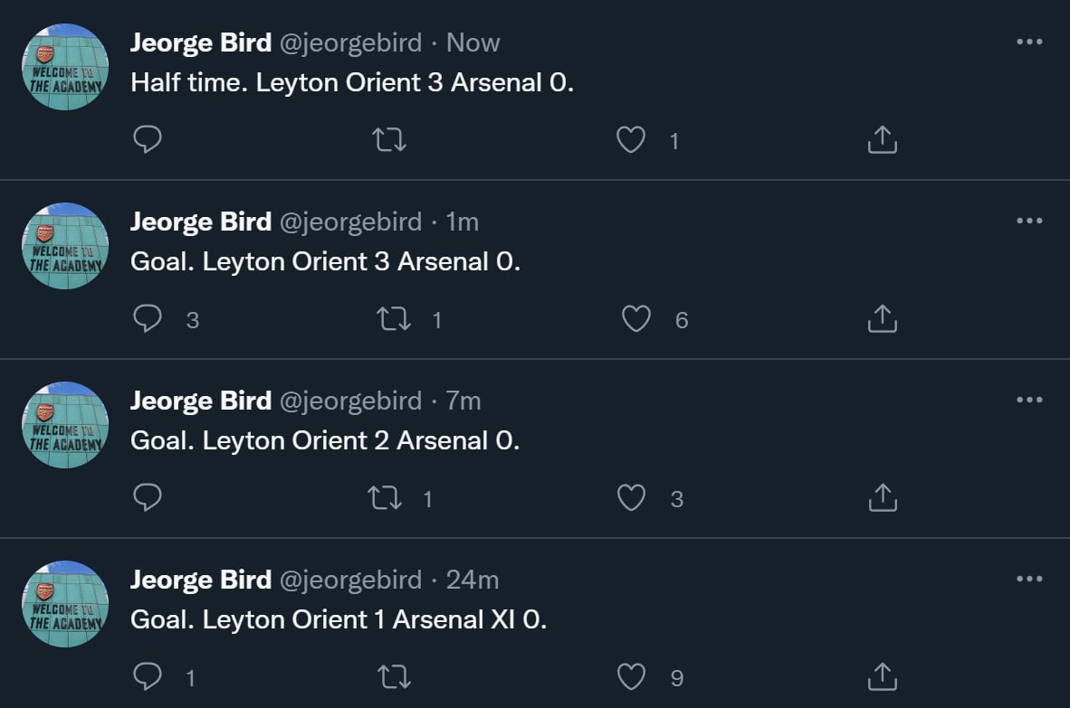The width and height of the screenshot is (1070, 708).
Task: Retweet the Half time tweet
Action: tap(390, 139)
